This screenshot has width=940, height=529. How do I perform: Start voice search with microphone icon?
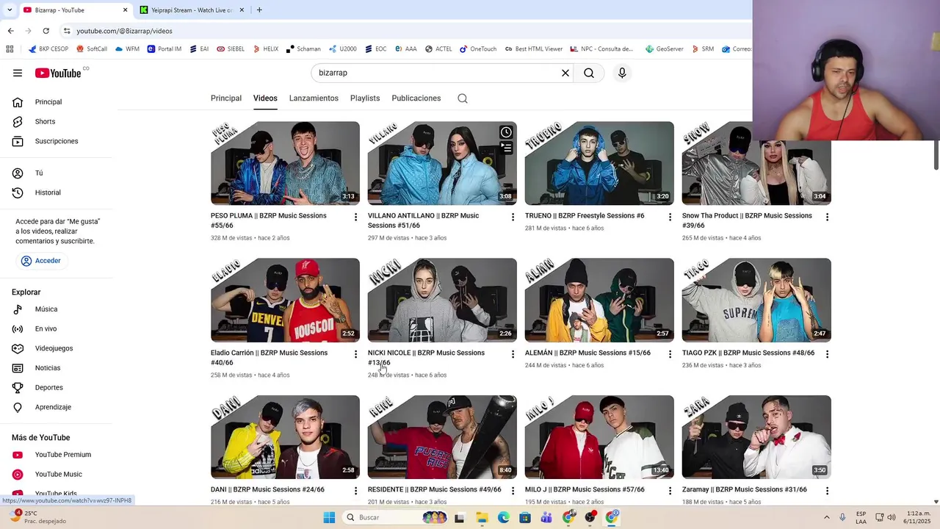pos(622,73)
